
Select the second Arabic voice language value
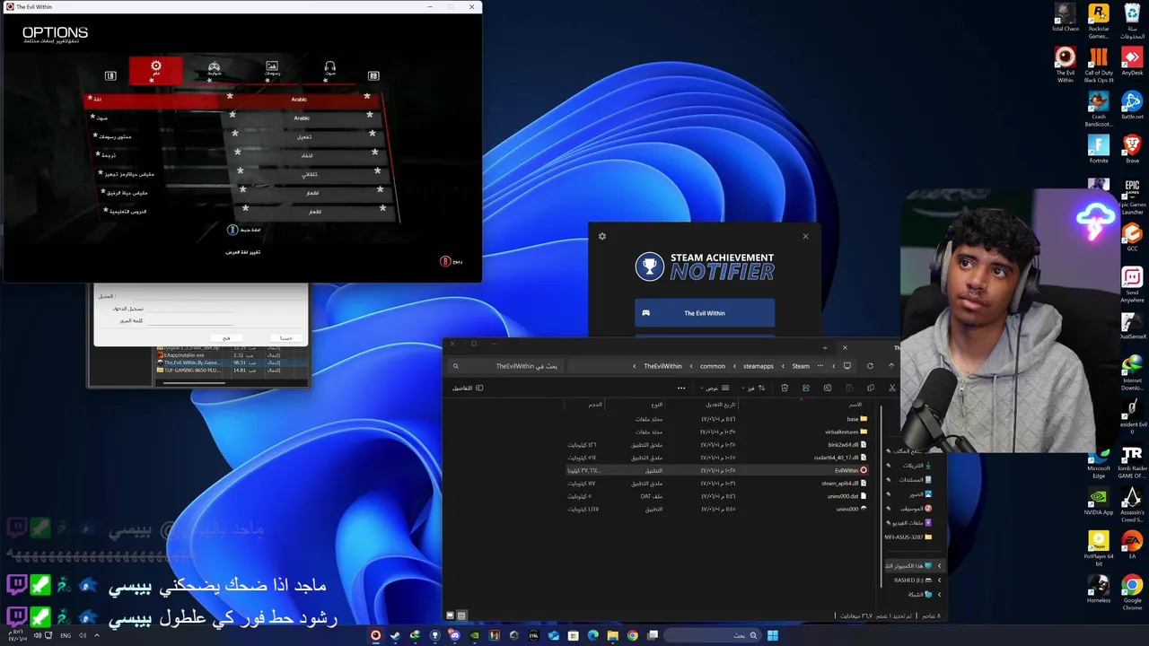click(x=303, y=118)
